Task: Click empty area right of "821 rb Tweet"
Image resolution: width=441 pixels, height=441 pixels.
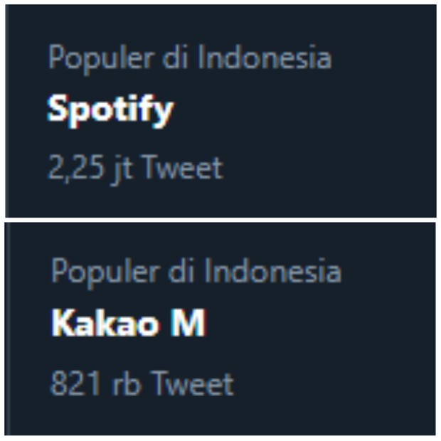Action: coord(334,384)
